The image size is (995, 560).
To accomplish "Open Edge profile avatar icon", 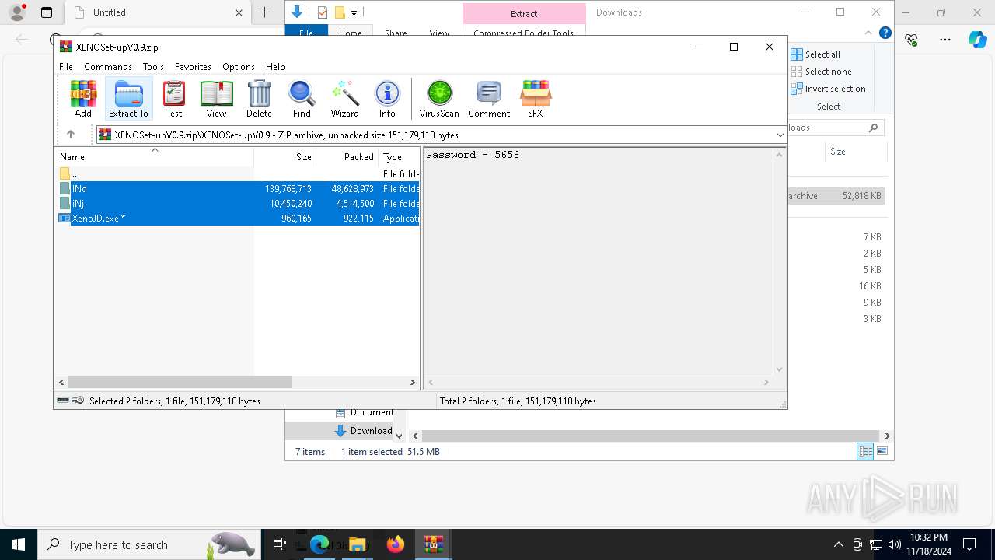I will [x=17, y=12].
